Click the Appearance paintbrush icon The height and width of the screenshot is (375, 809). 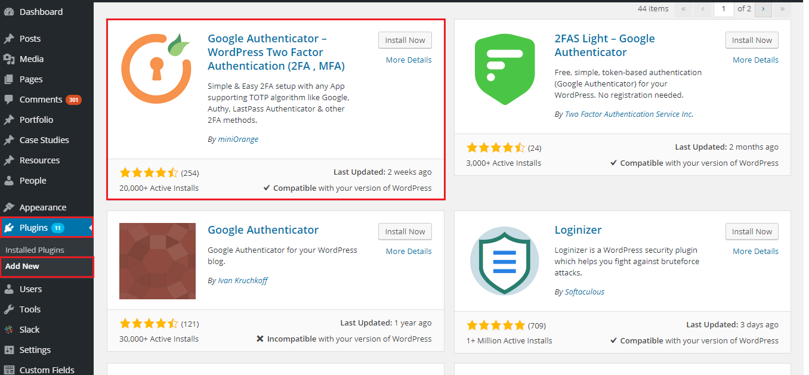pos(9,207)
